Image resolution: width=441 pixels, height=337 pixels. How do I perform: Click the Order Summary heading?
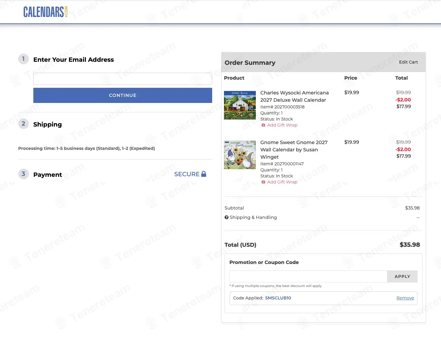pos(250,63)
